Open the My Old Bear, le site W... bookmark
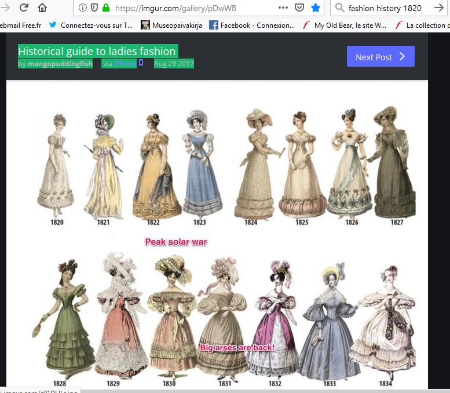 pos(345,26)
